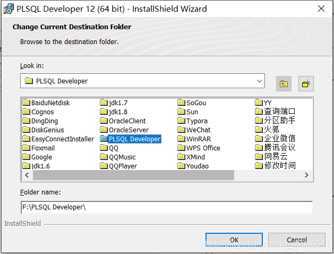Select the QQMusic folder icon
Image resolution: width=334 pixels, height=254 pixels.
pyautogui.click(x=104, y=157)
